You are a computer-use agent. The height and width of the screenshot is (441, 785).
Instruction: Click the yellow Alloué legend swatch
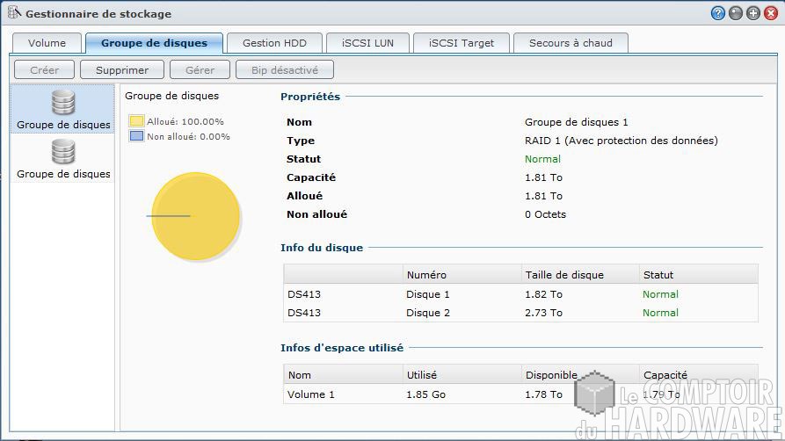tap(136, 121)
